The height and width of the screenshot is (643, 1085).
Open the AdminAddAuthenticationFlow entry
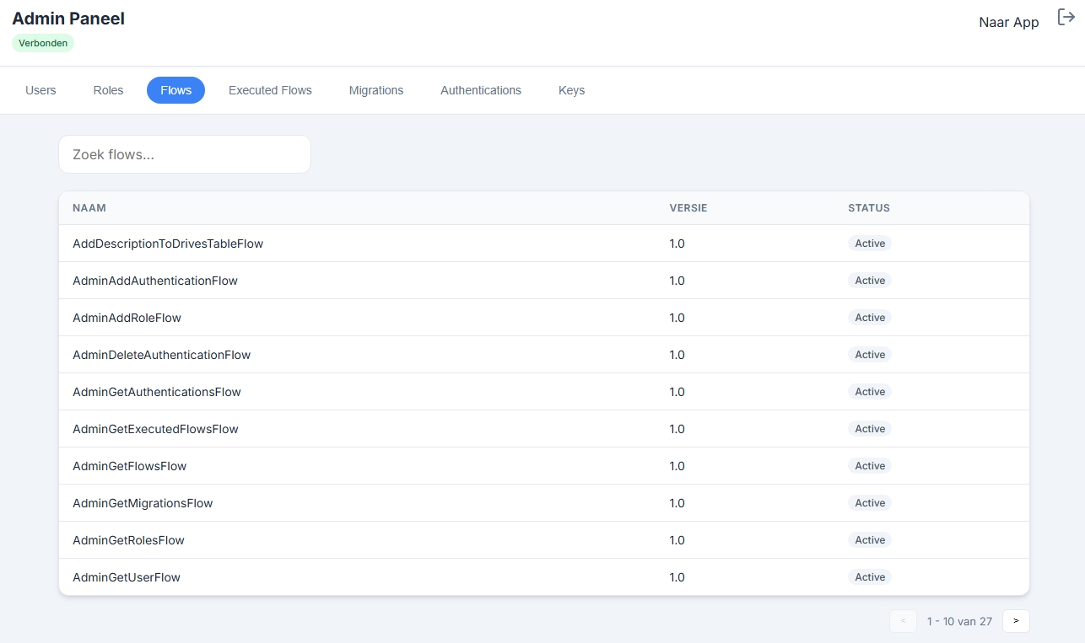[155, 281]
